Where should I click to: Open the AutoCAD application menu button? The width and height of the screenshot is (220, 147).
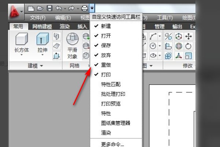point(16,12)
